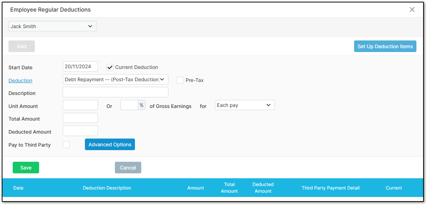427x205 pixels.
Task: Click the Total Amount column header
Action: coord(229,188)
